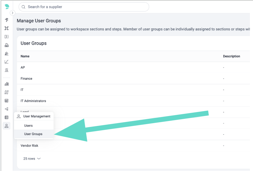Select Users from User Management menu
The height and width of the screenshot is (171, 253).
pyautogui.click(x=28, y=126)
